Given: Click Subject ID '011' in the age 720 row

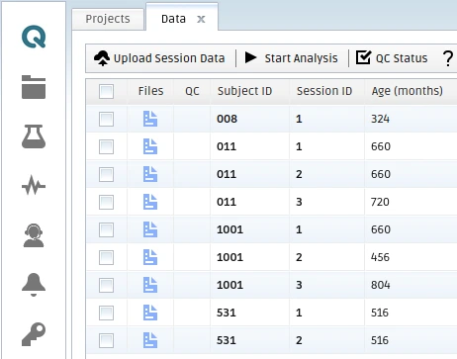Looking at the screenshot, I should (x=227, y=202).
